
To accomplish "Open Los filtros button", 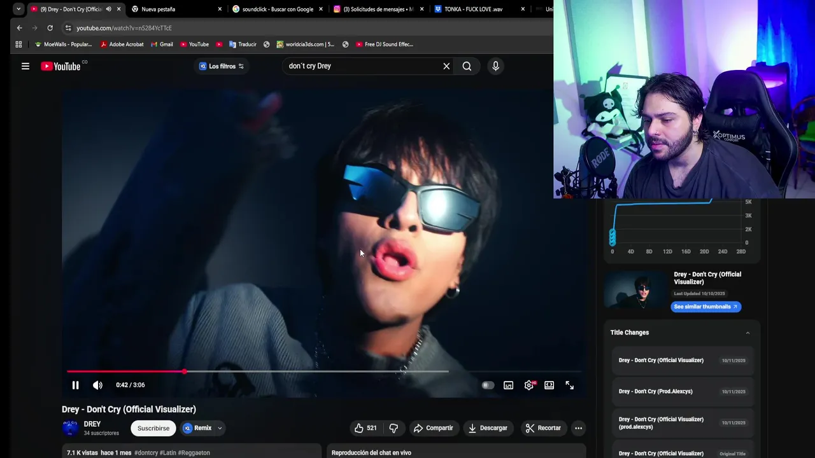I will point(221,66).
